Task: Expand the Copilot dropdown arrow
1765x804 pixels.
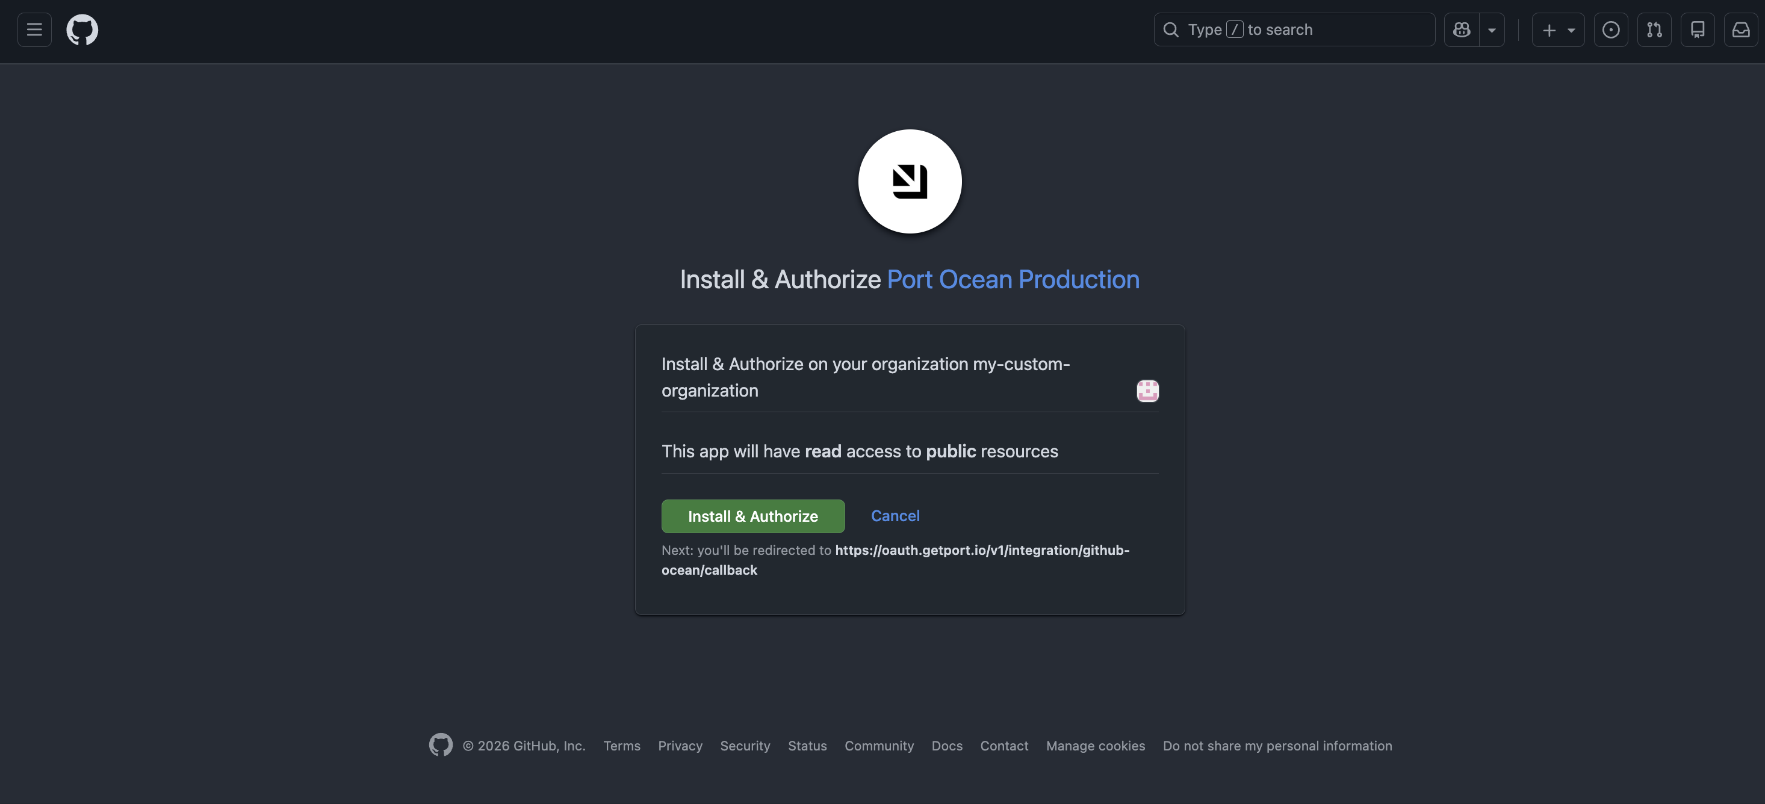Action: [x=1492, y=30]
